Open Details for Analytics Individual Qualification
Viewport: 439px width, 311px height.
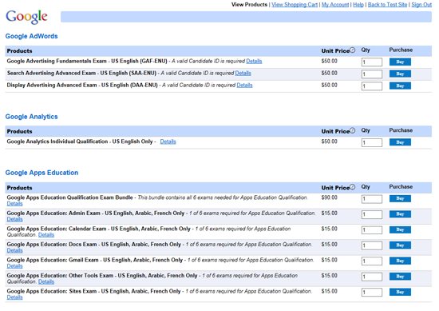click(168, 142)
